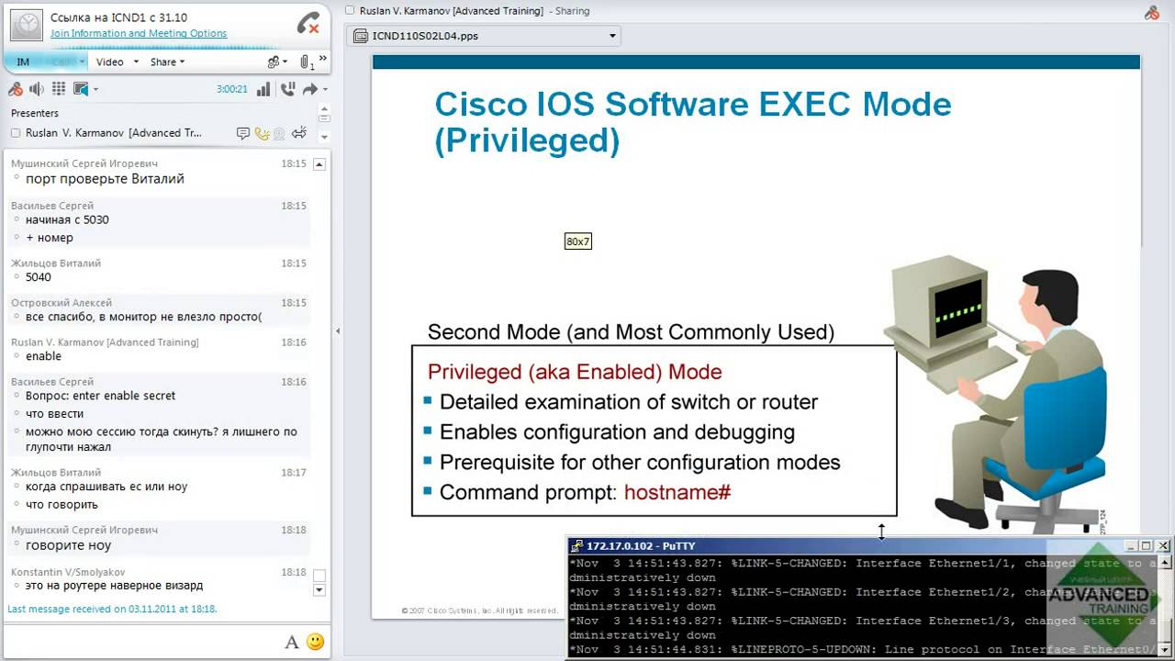Adjust the speaker volume icon
The width and height of the screenshot is (1175, 661).
pos(37,89)
